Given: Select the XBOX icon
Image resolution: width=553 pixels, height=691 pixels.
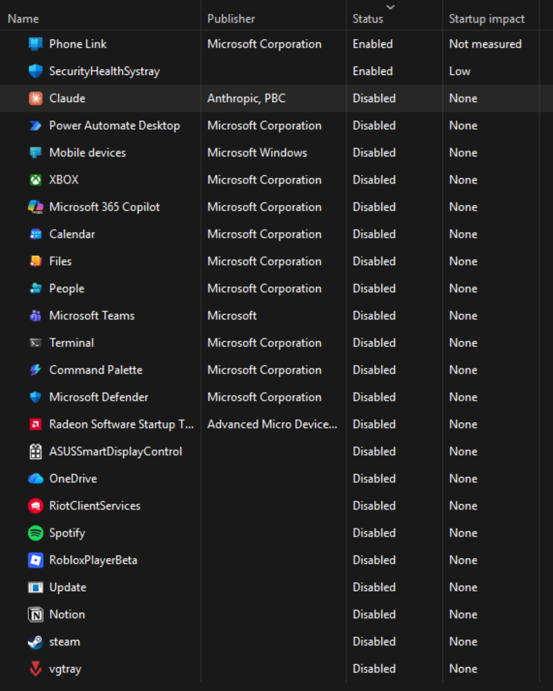Looking at the screenshot, I should pyautogui.click(x=36, y=179).
